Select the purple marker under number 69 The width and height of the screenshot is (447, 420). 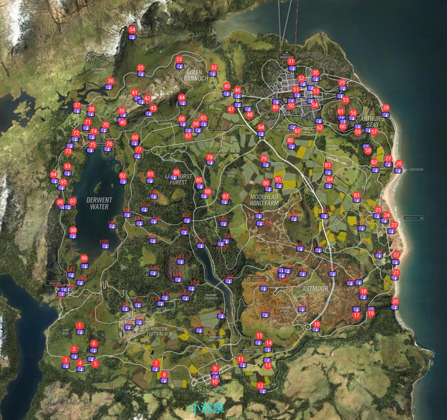135,143
